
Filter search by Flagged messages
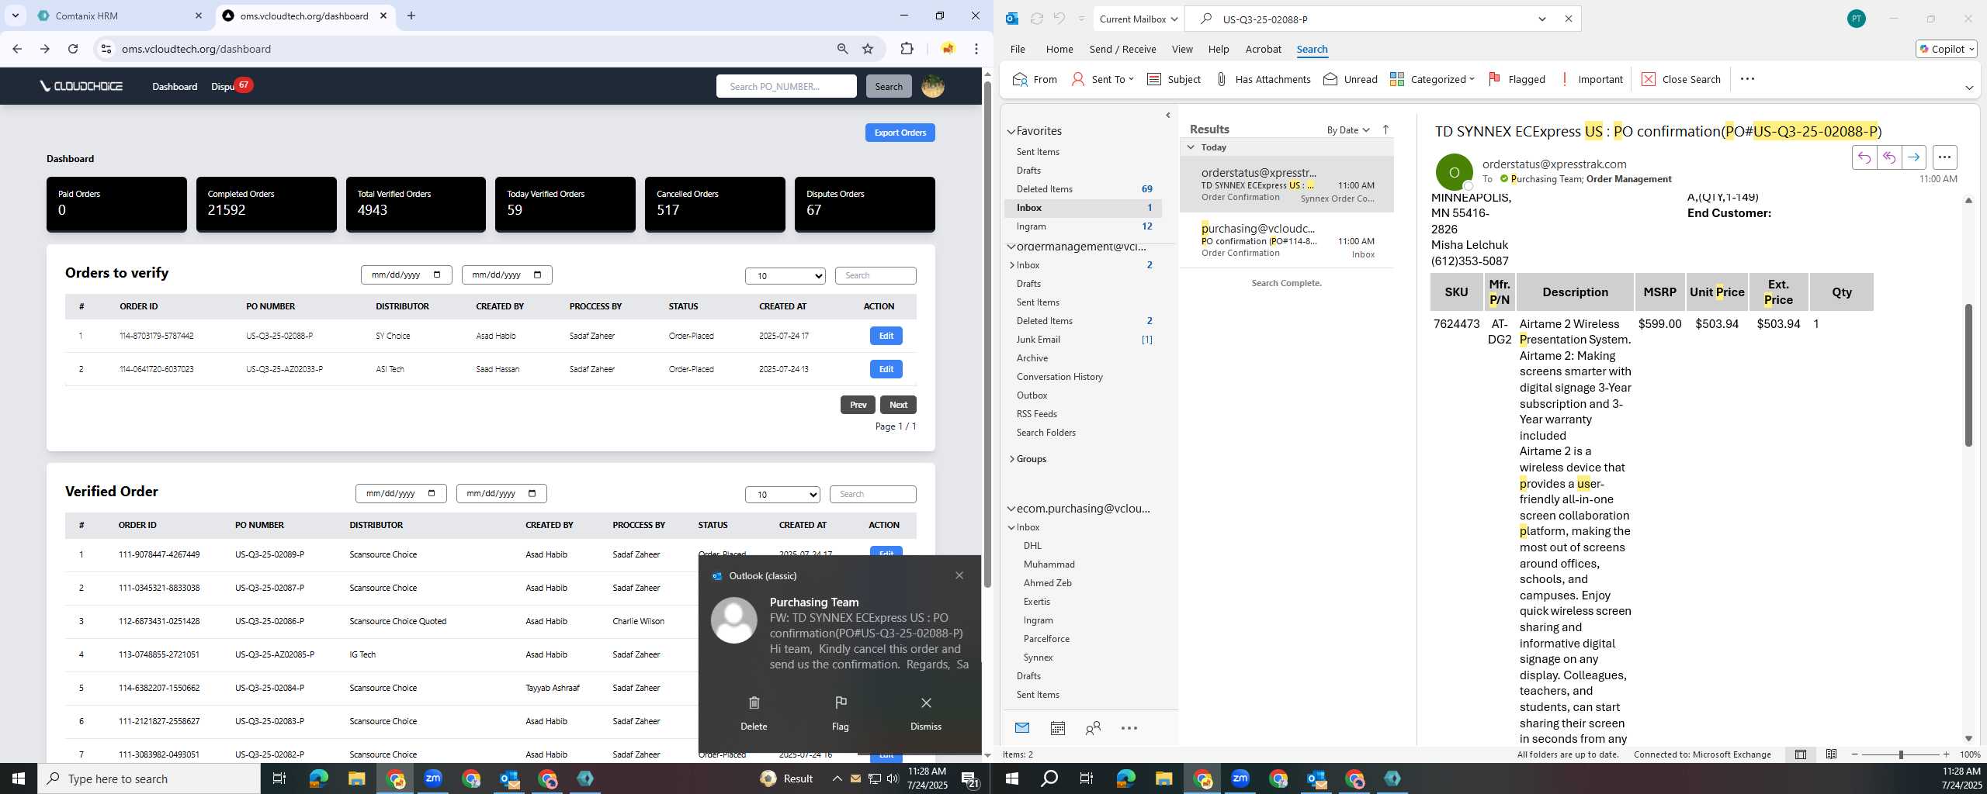(x=1517, y=79)
